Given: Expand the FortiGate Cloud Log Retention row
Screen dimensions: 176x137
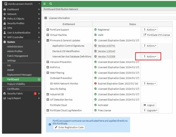Looking at the screenshot, I should click(48, 110).
